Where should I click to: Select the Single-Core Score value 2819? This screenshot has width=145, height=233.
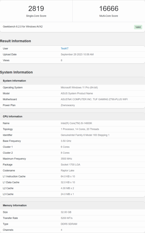click(x=36, y=8)
